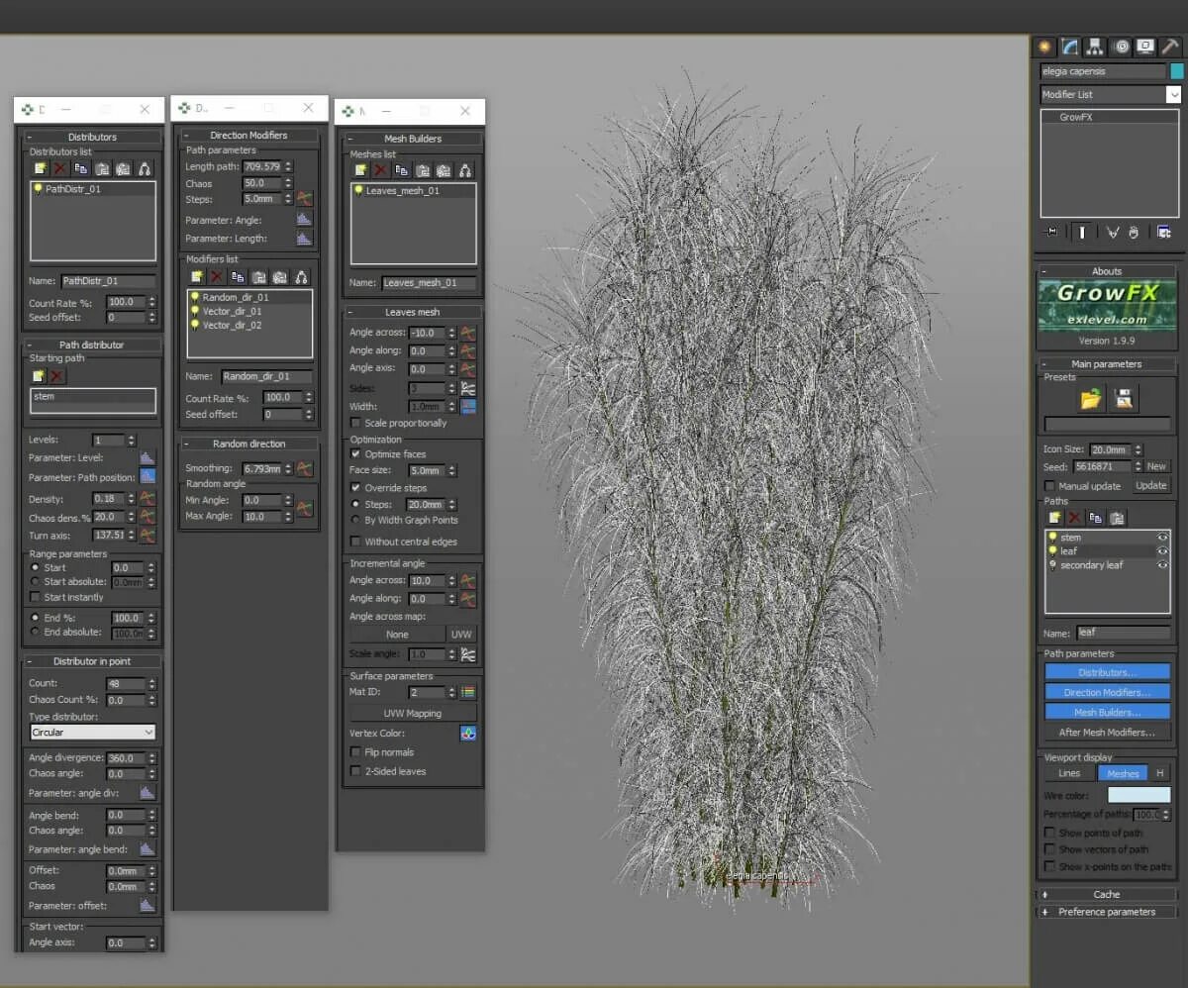1188x988 pixels.
Task: Expand Cache rollout
Action: pos(1107,894)
